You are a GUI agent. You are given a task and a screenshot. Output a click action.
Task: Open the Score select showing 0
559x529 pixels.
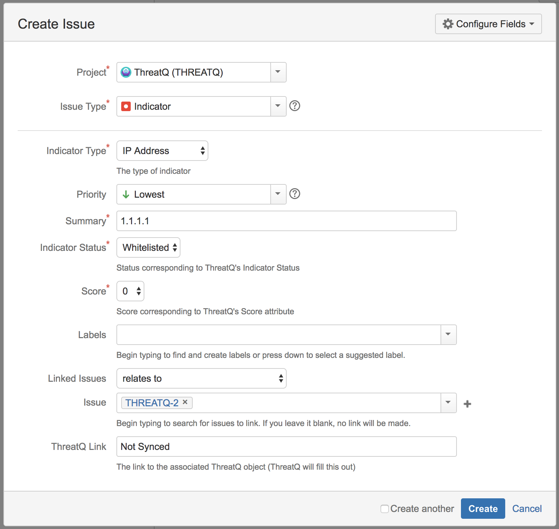(130, 291)
